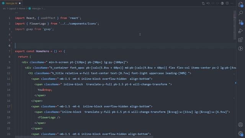Screen dimensions: 245x138
Task: Click the 'return' keyword on line 8
Action: click(23, 57)
